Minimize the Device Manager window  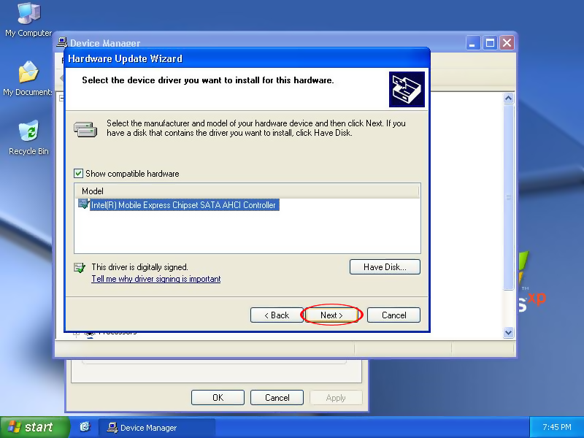(473, 43)
